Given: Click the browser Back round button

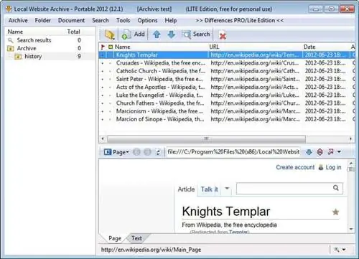Looking at the screenshot, I should (x=136, y=152).
